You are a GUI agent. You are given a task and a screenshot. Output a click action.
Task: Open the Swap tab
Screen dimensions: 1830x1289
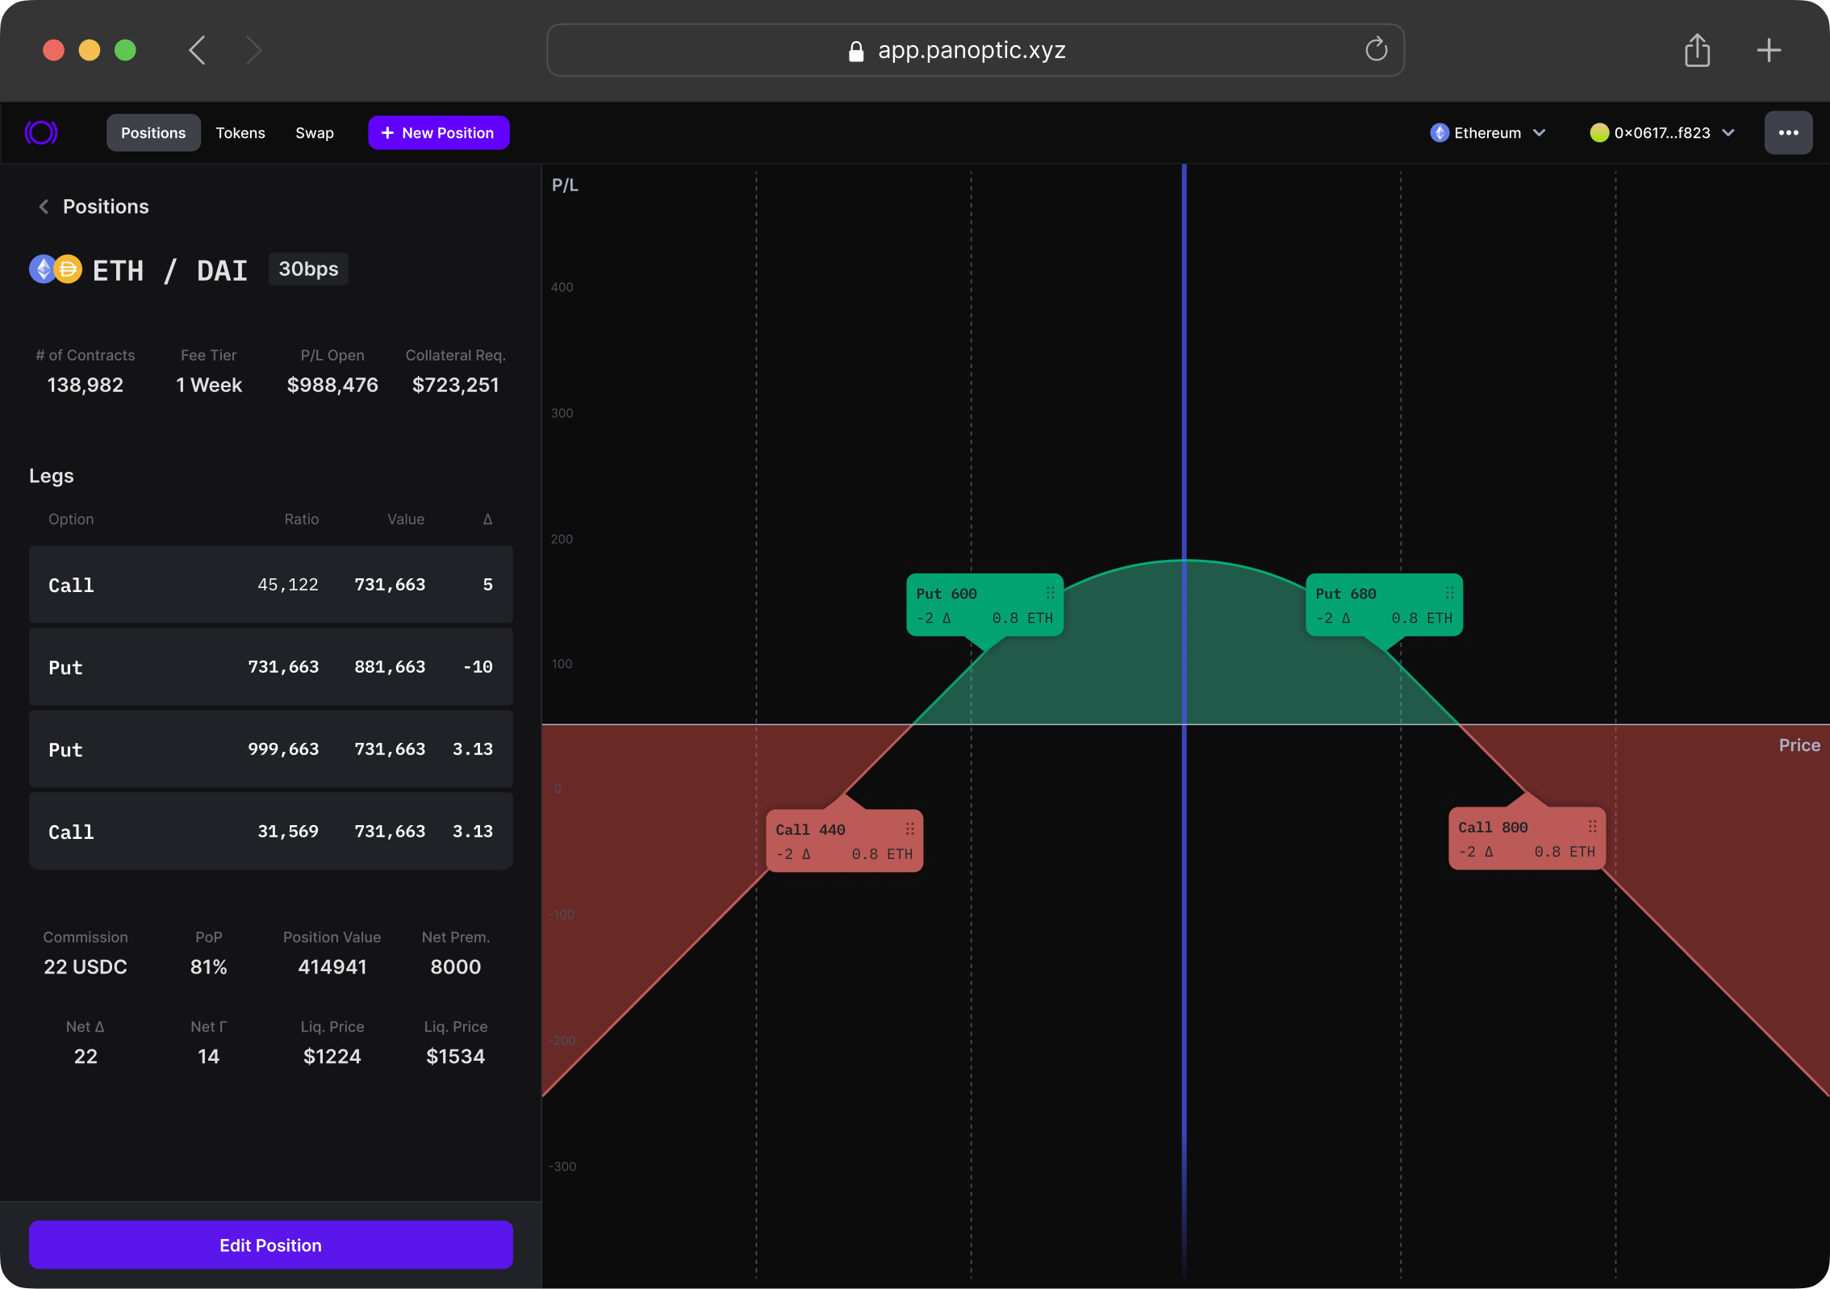(x=314, y=133)
